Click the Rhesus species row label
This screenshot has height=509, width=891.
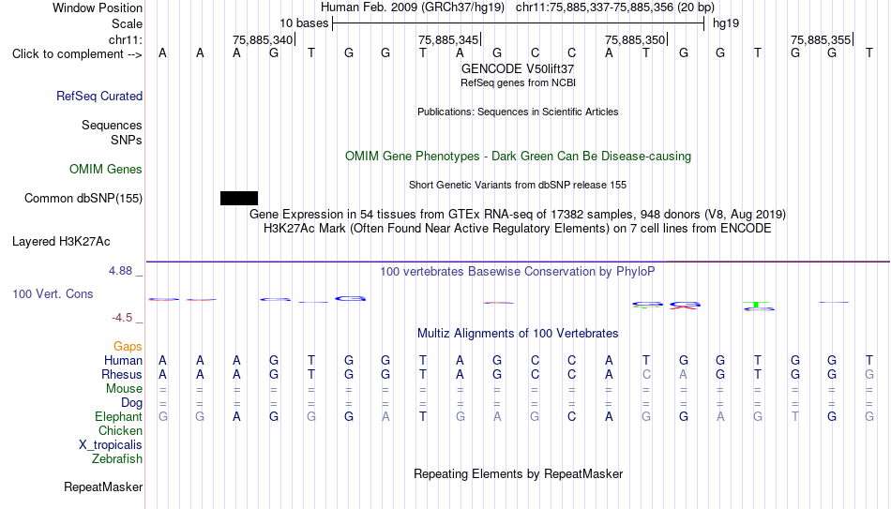[x=122, y=375]
